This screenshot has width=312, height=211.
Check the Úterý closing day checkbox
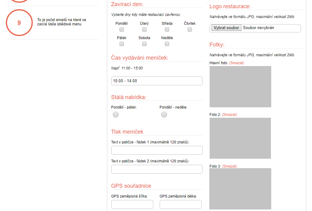coord(144,30)
